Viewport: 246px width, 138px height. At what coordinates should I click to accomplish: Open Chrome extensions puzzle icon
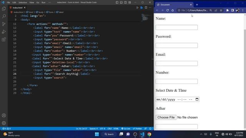(227, 10)
